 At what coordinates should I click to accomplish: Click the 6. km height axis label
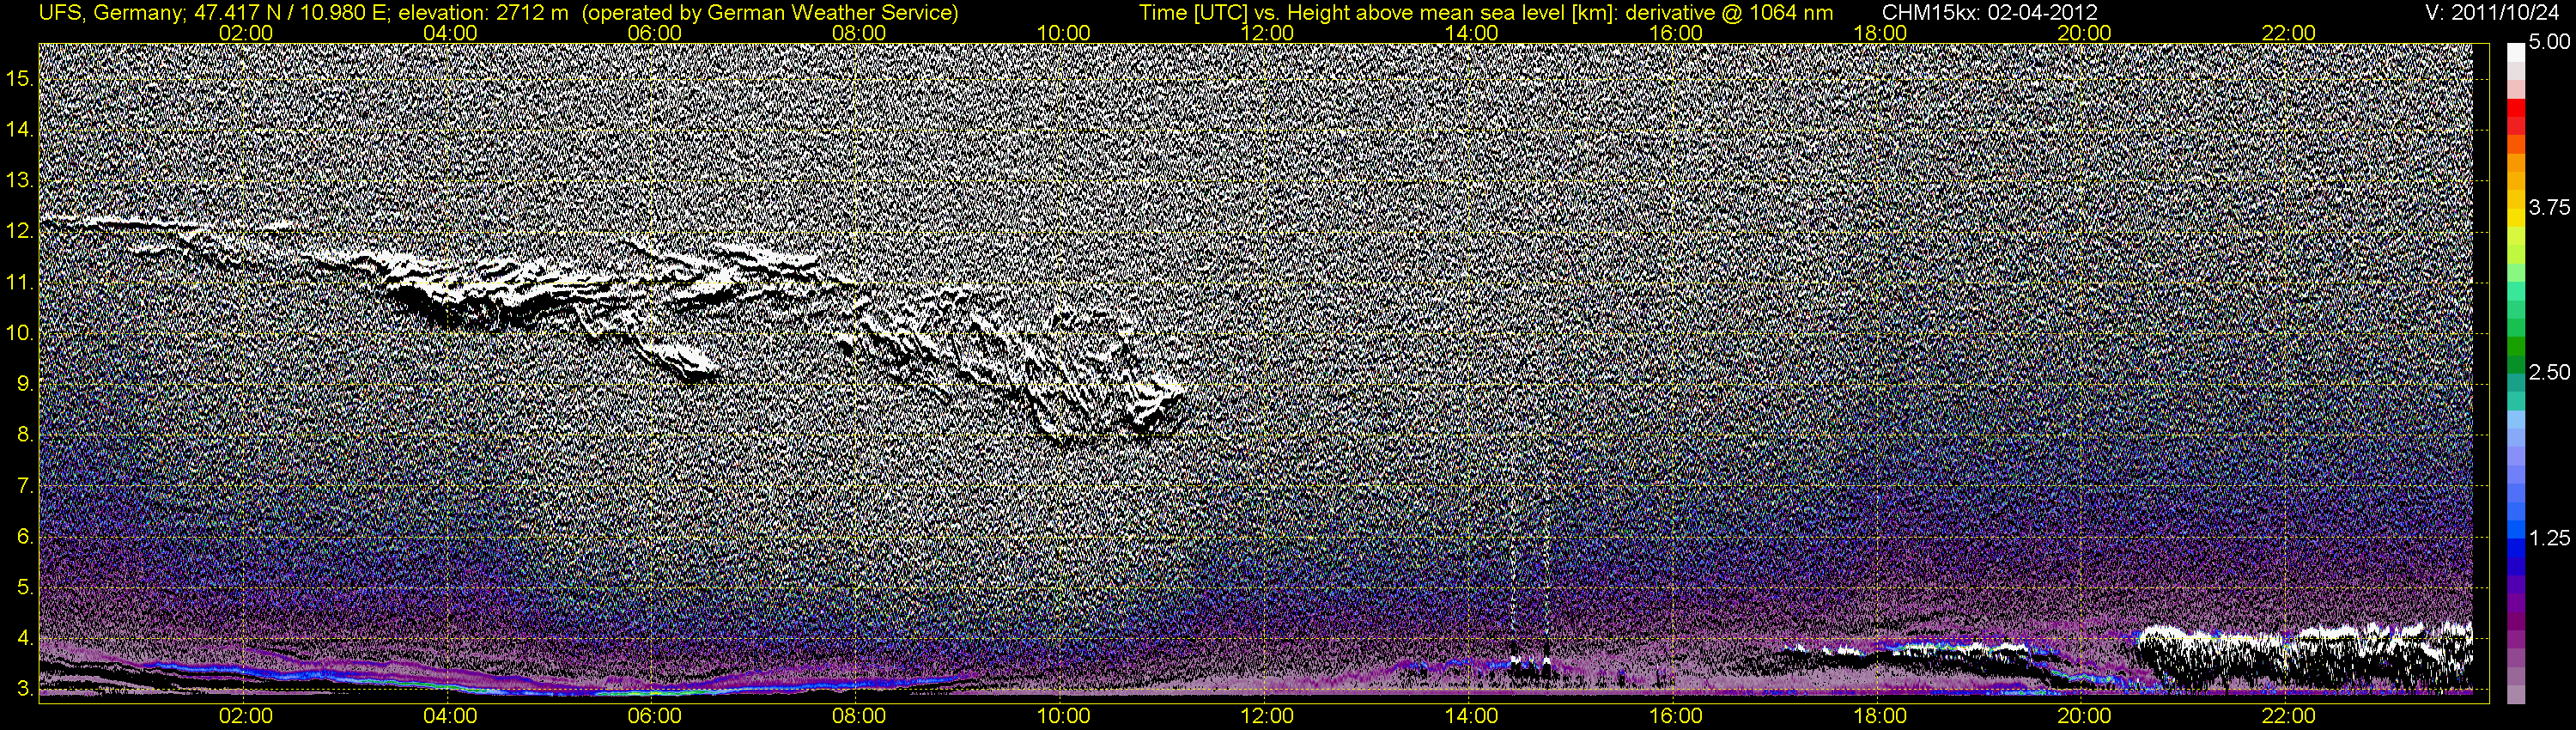click(26, 536)
